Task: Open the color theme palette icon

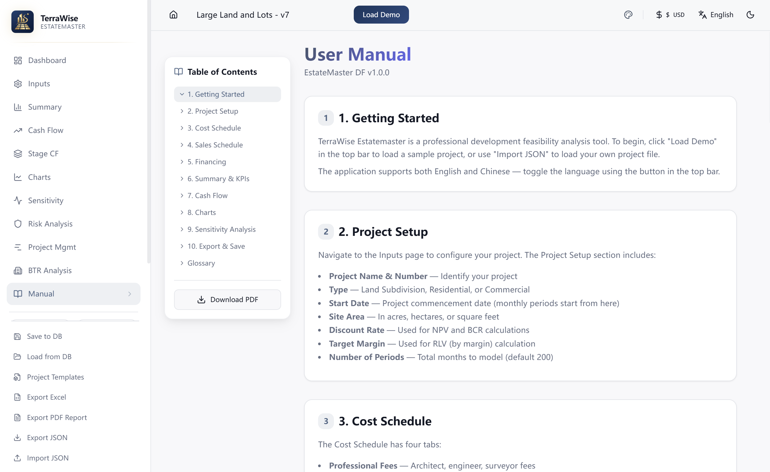Action: (628, 15)
